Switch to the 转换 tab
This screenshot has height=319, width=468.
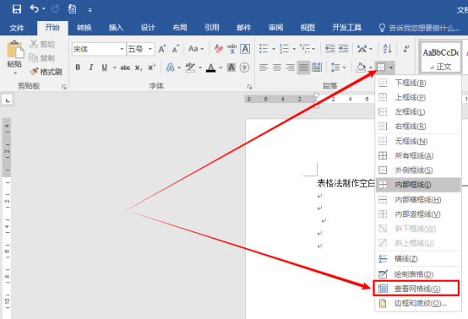coord(84,28)
